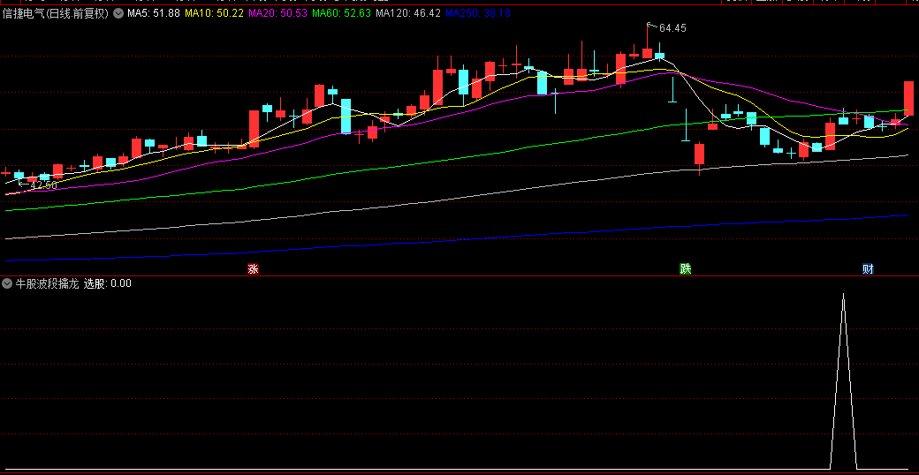Open the blue 财 financial marker
Screen dimensions: 919x475
point(868,269)
